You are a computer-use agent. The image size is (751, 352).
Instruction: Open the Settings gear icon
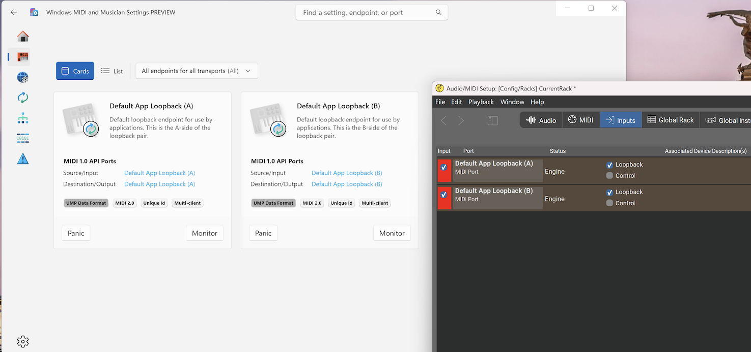tap(23, 341)
